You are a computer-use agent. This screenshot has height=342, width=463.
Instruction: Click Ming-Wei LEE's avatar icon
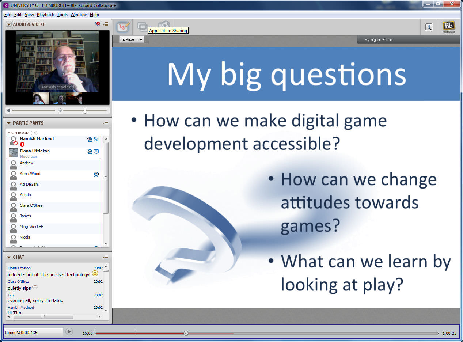point(14,228)
